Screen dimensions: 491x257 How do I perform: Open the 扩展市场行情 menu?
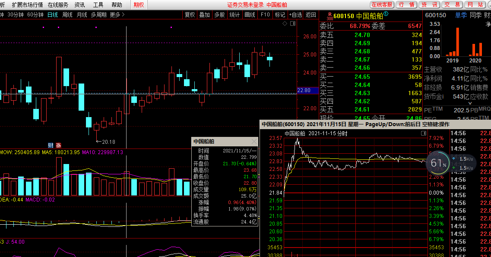pyautogui.click(x=27, y=5)
